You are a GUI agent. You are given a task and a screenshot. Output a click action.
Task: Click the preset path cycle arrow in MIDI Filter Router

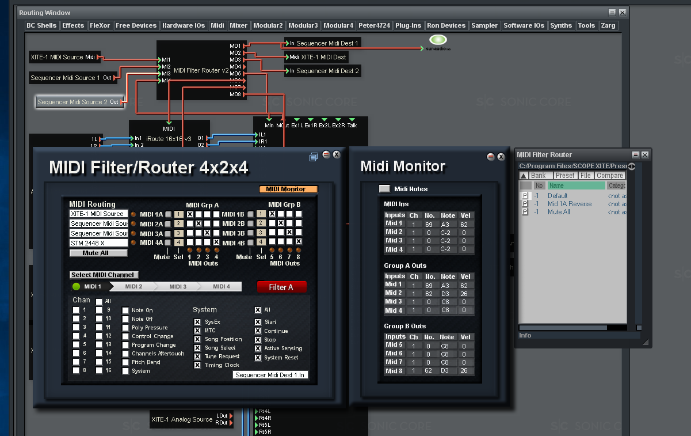(x=631, y=165)
